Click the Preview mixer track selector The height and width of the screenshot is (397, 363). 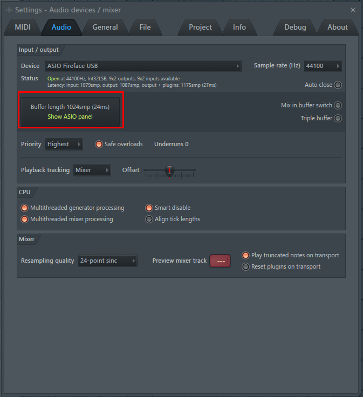(x=220, y=261)
